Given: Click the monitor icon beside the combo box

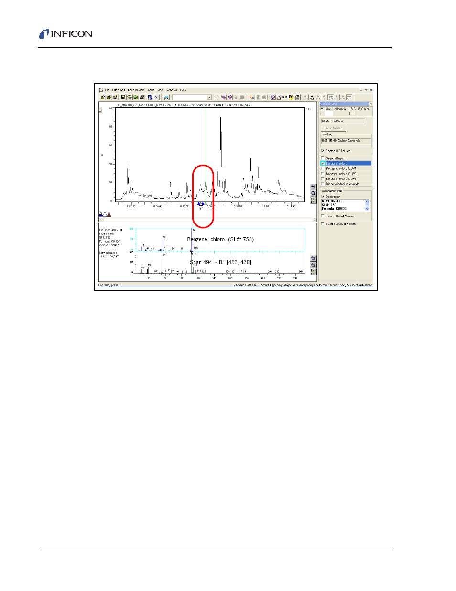Looking at the screenshot, I should (x=166, y=97).
